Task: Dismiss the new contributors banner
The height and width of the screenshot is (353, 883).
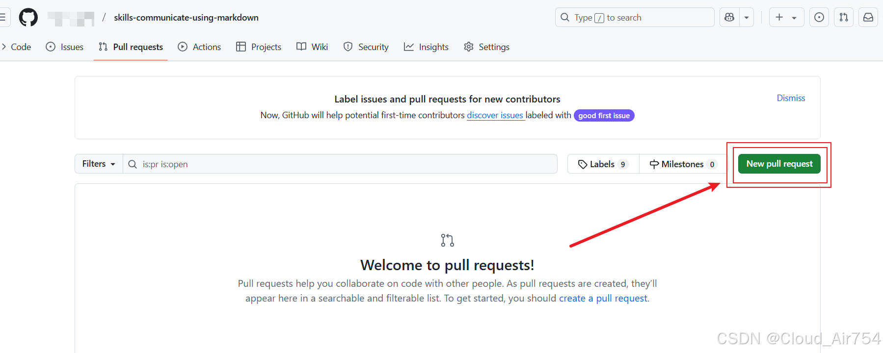Action: pyautogui.click(x=791, y=98)
